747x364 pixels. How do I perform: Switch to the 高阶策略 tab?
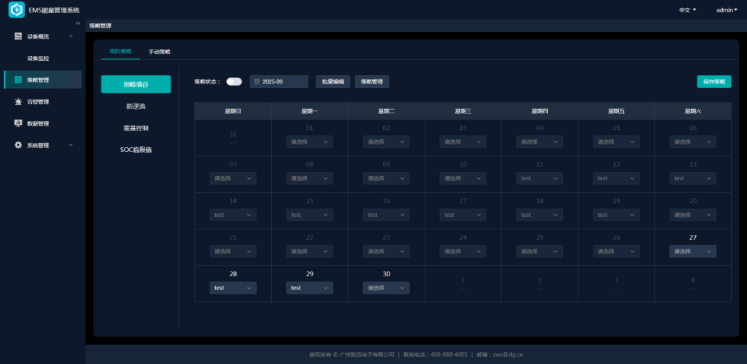coord(120,51)
